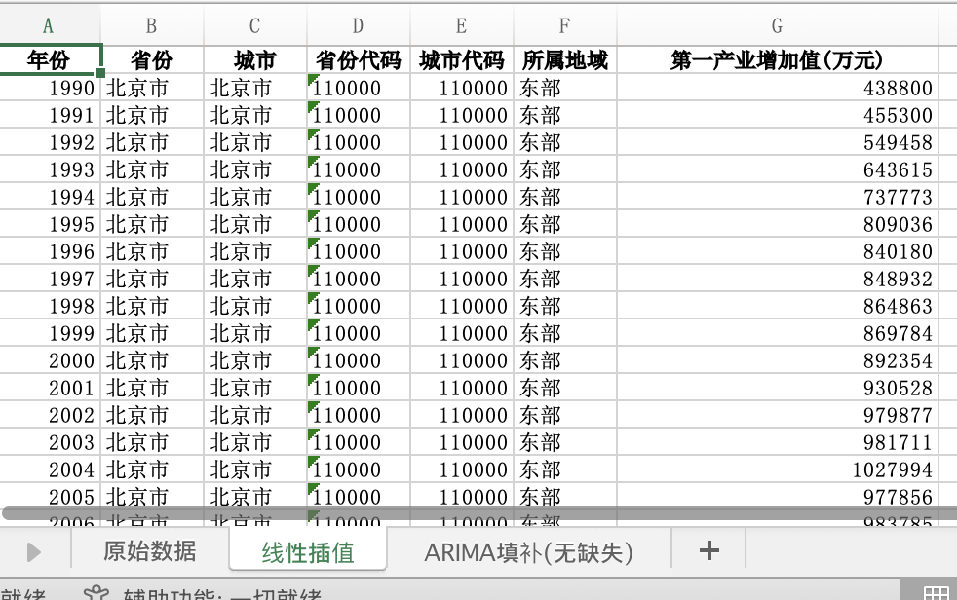Select column C header

click(254, 25)
